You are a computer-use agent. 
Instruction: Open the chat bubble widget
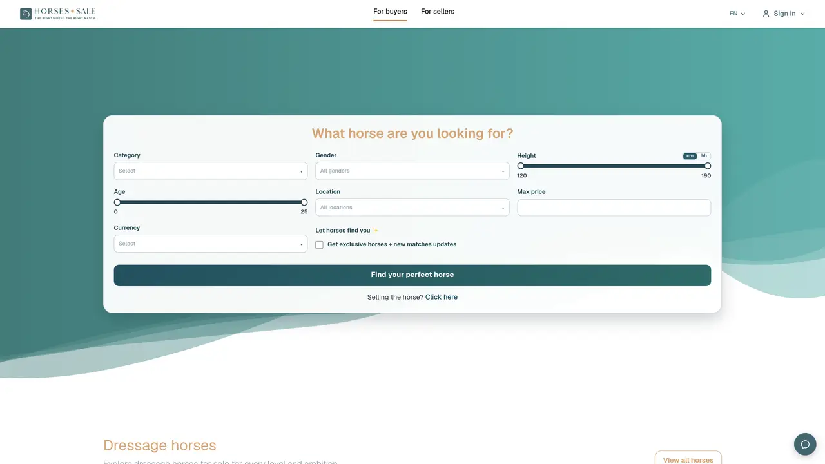click(x=805, y=444)
